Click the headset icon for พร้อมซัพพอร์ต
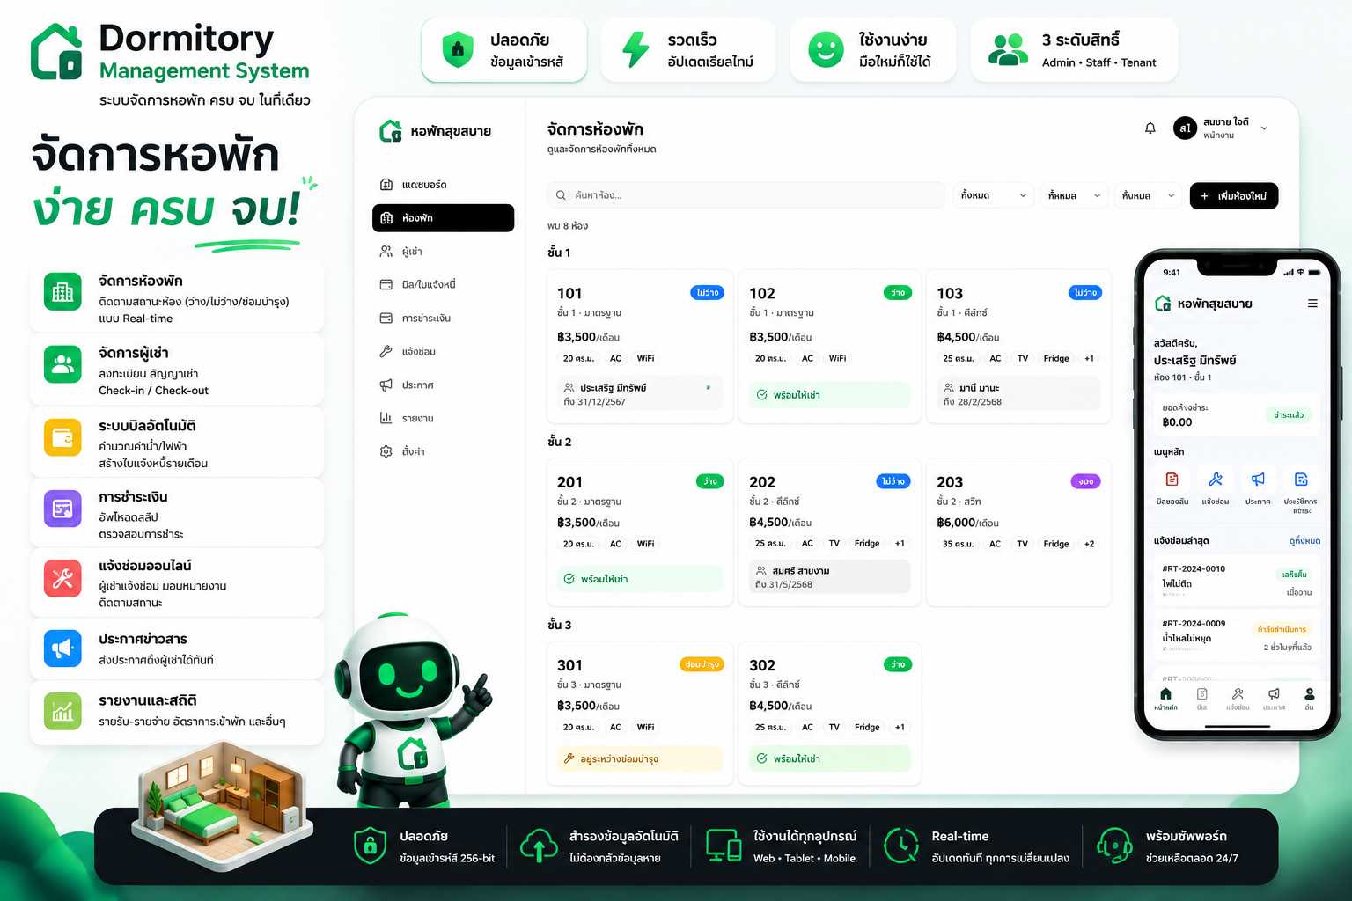Image resolution: width=1352 pixels, height=901 pixels. [x=1114, y=846]
